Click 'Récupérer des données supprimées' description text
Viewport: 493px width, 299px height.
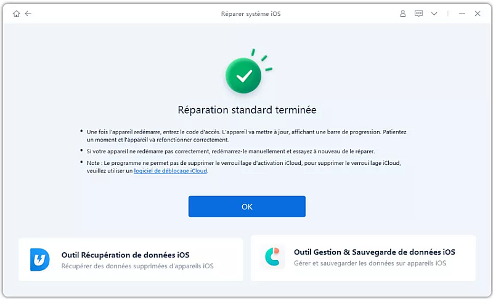click(137, 266)
